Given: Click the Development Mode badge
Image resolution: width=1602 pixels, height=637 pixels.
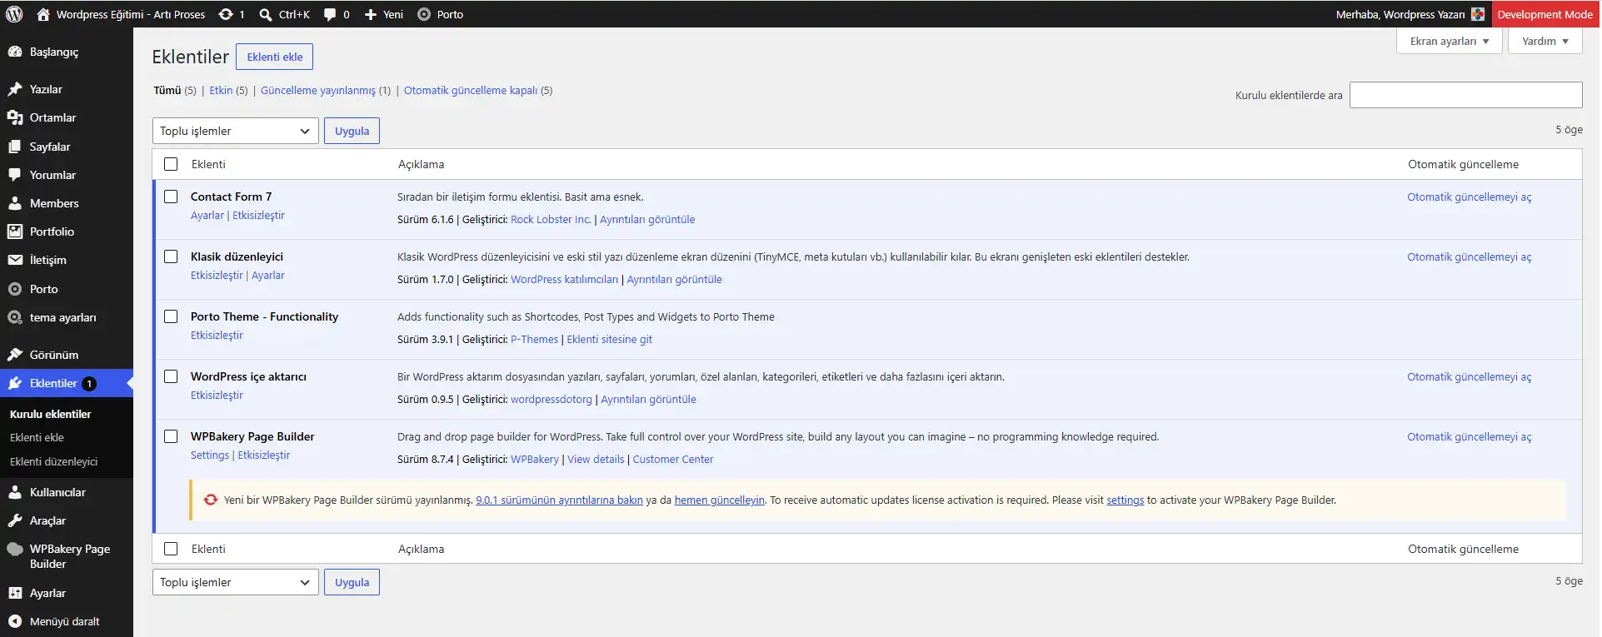Looking at the screenshot, I should click(x=1545, y=14).
